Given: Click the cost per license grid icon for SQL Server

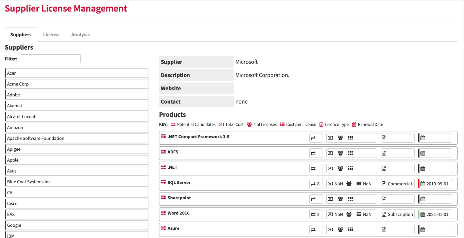Looking at the screenshot, I should click(359, 184).
